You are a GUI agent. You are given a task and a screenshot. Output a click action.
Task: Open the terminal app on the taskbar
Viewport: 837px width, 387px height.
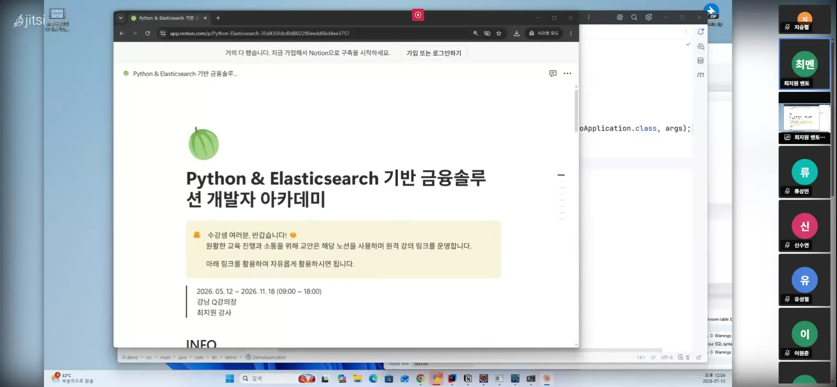pos(531,379)
